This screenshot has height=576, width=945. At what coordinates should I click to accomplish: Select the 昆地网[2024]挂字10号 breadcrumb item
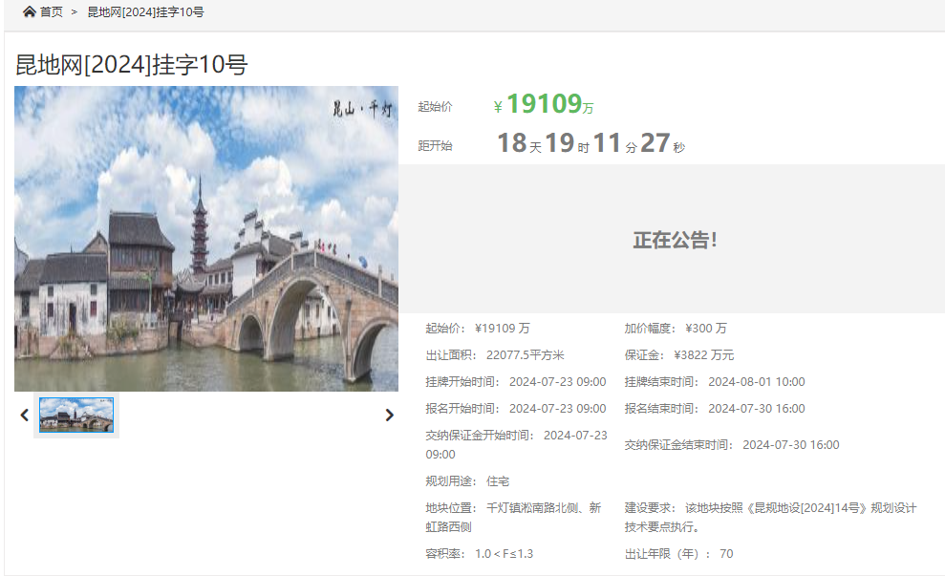[145, 12]
